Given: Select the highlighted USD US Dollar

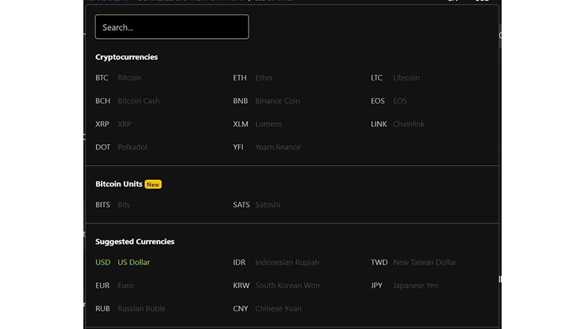Looking at the screenshot, I should coord(122,262).
